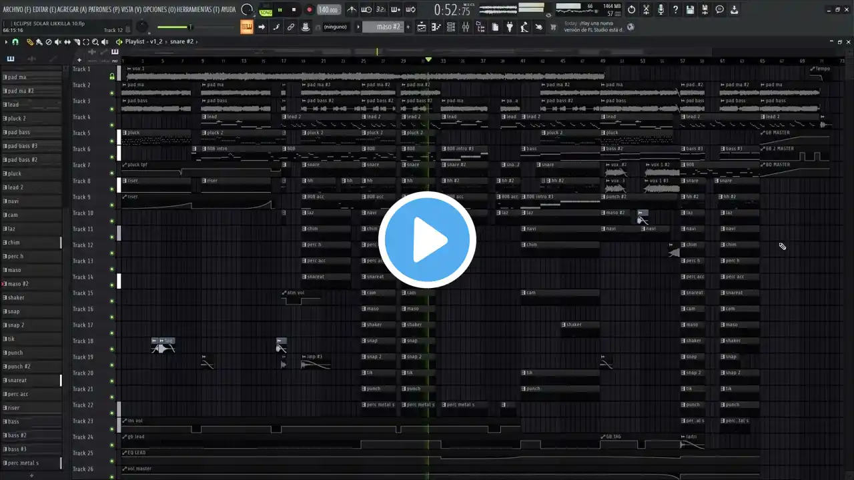Mute Track 5 with its green dot
Viewport: 854px width, 480px height.
click(x=112, y=141)
